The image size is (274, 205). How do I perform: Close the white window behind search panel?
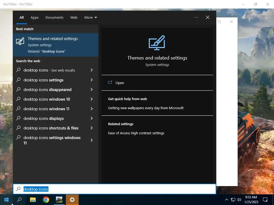[231, 22]
